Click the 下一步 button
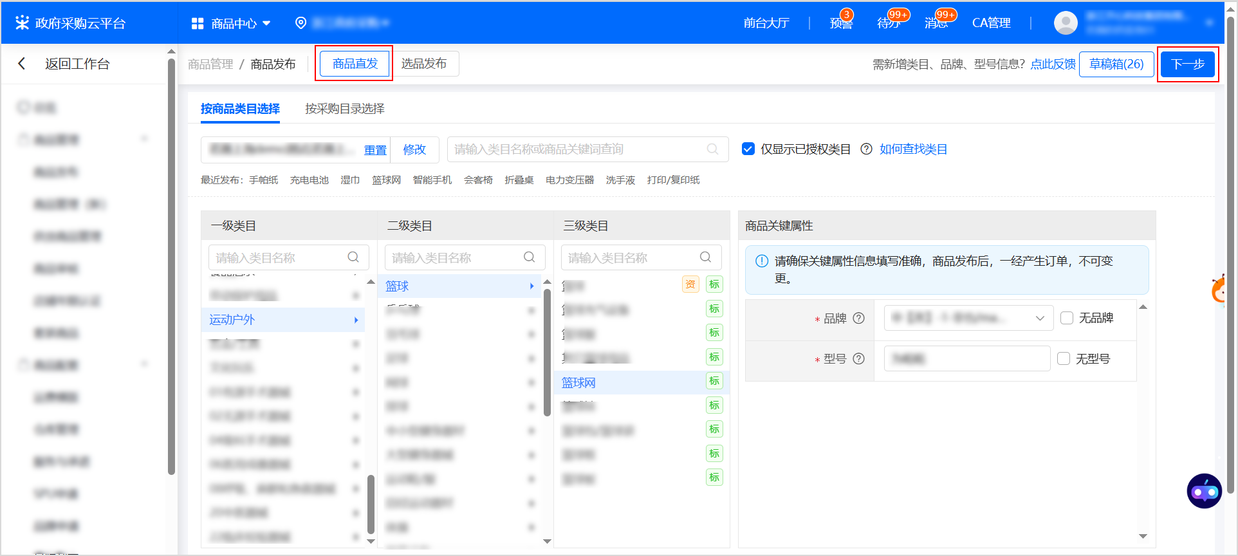Screen dimensions: 1238x556 click(1187, 64)
